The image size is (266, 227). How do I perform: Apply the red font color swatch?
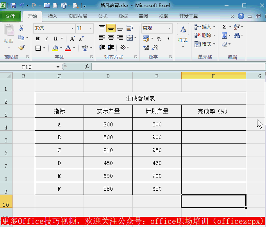68,48
